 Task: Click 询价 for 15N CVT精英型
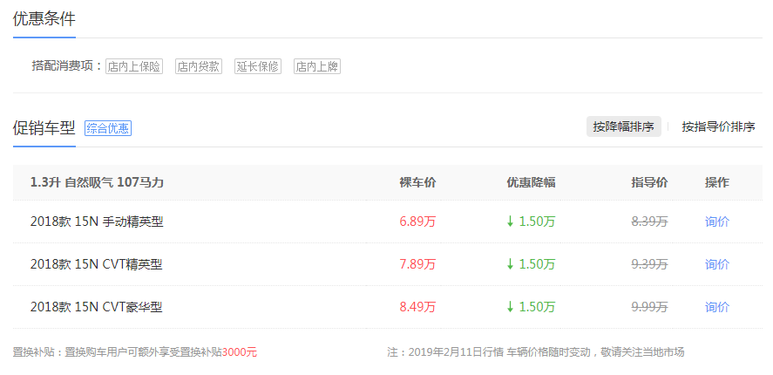coord(717,264)
